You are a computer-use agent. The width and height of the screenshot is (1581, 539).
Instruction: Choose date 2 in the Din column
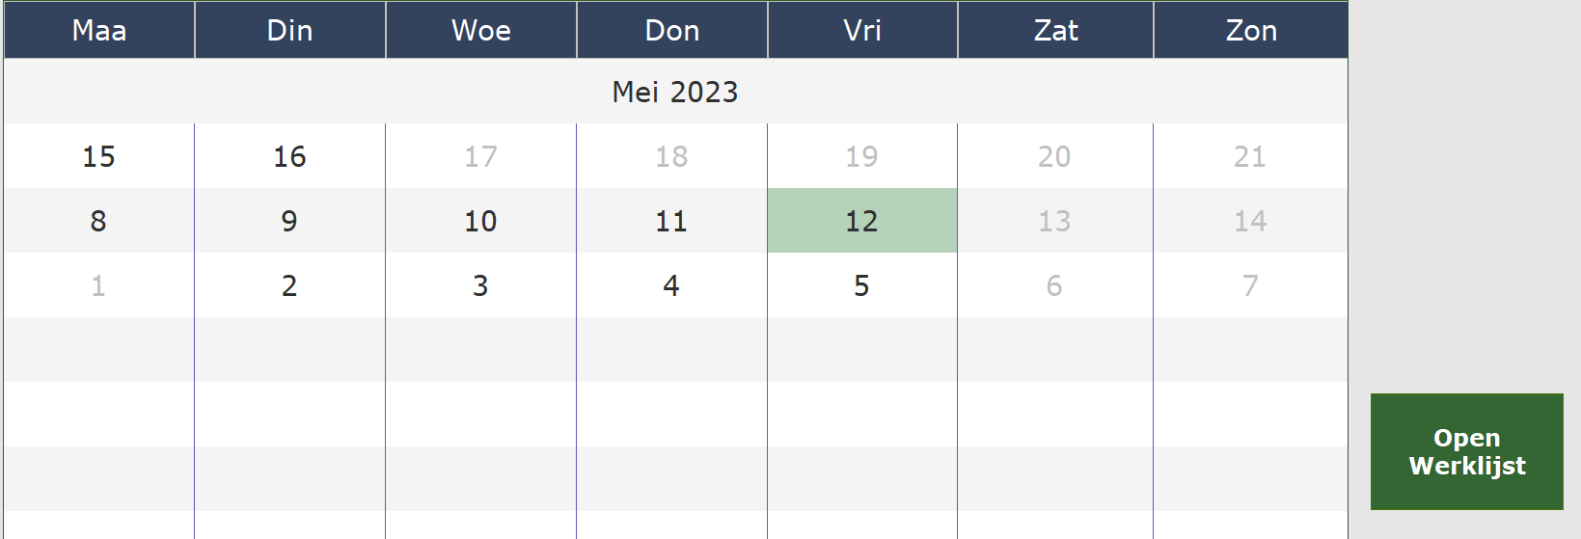290,285
